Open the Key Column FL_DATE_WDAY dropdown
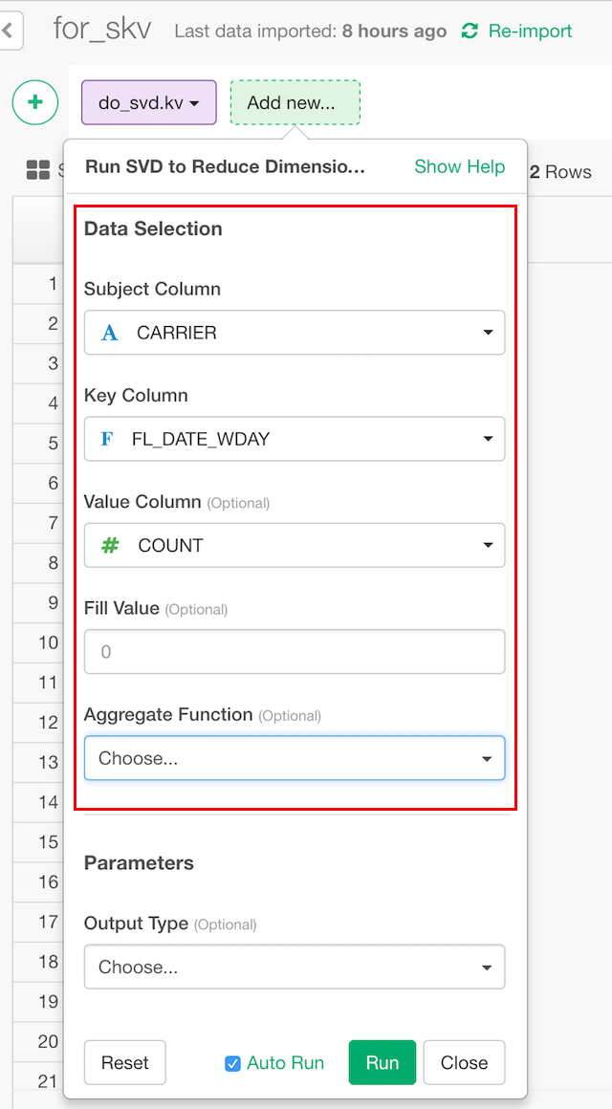Viewport: 612px width, 1109px height. coord(295,439)
